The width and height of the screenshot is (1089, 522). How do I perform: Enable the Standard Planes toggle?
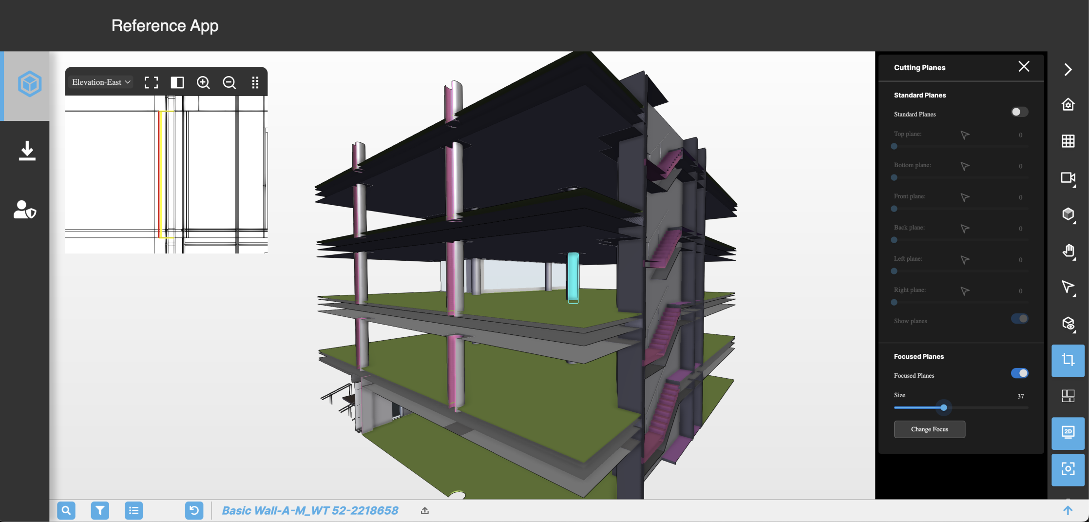[x=1019, y=112]
